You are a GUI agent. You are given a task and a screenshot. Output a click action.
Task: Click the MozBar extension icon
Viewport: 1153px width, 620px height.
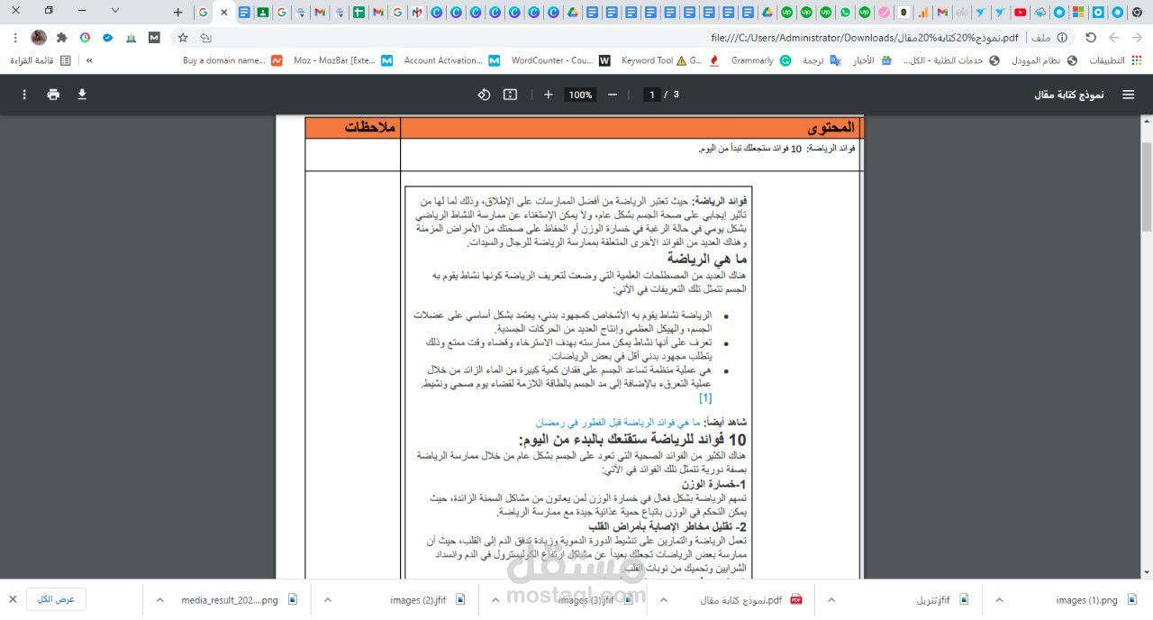pos(154,38)
